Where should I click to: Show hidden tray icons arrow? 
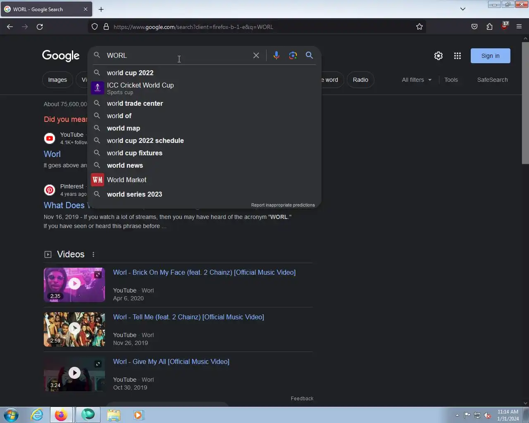[457, 415]
